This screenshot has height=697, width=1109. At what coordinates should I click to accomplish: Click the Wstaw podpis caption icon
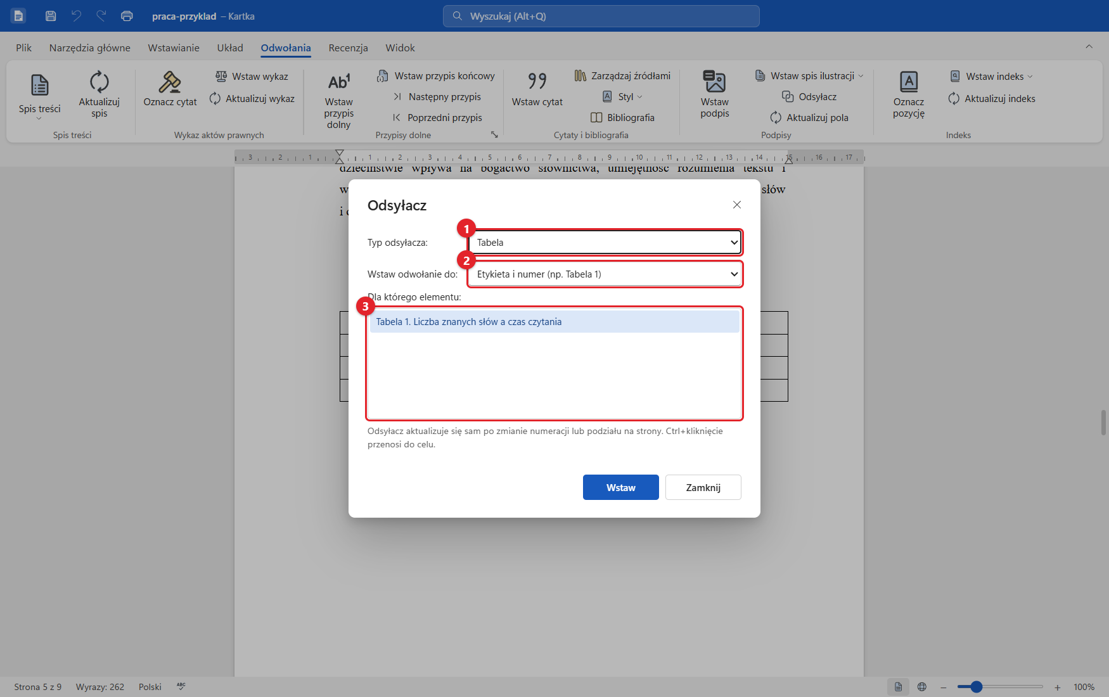[715, 81]
